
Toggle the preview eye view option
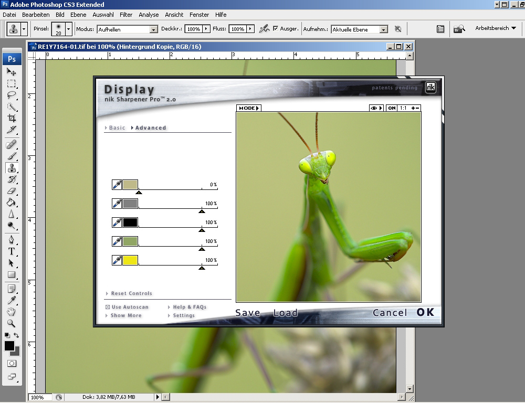click(x=376, y=108)
